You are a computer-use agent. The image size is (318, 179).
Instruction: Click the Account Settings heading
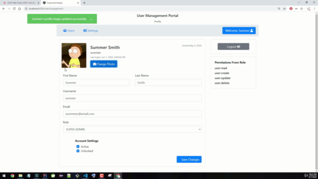point(86,141)
